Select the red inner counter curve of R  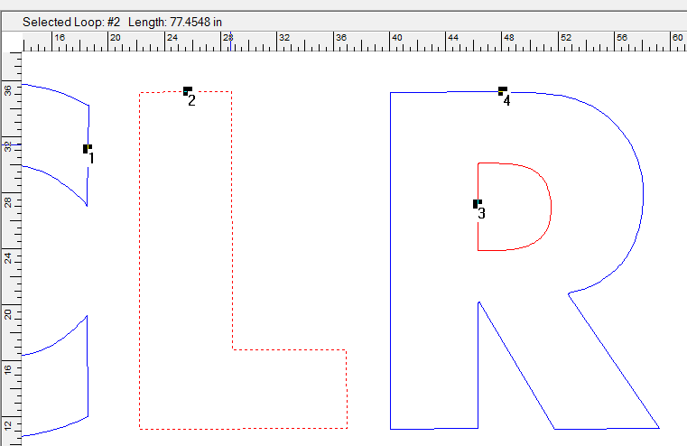[x=549, y=204]
